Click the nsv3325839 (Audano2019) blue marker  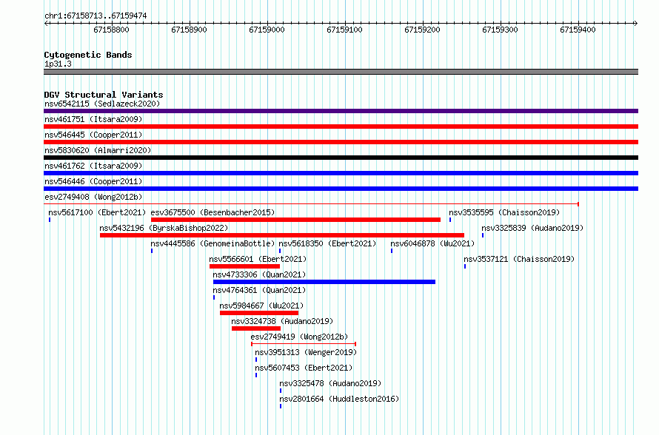click(x=483, y=235)
